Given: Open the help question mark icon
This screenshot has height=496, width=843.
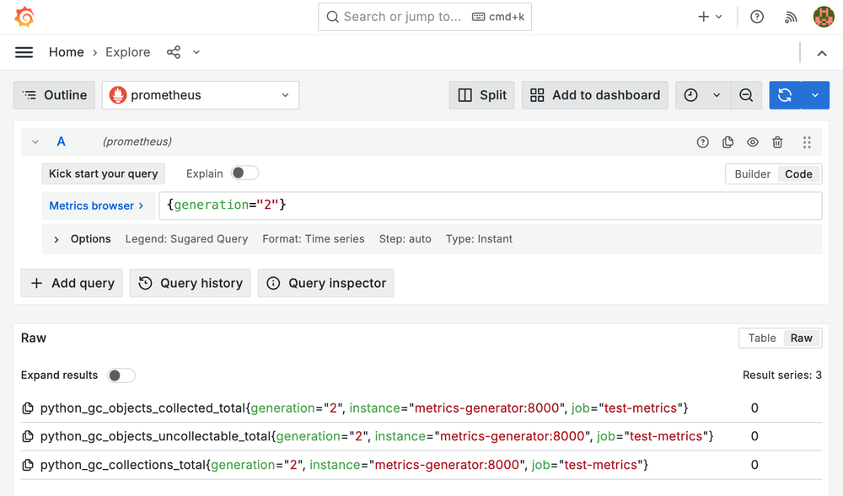Looking at the screenshot, I should (x=757, y=17).
